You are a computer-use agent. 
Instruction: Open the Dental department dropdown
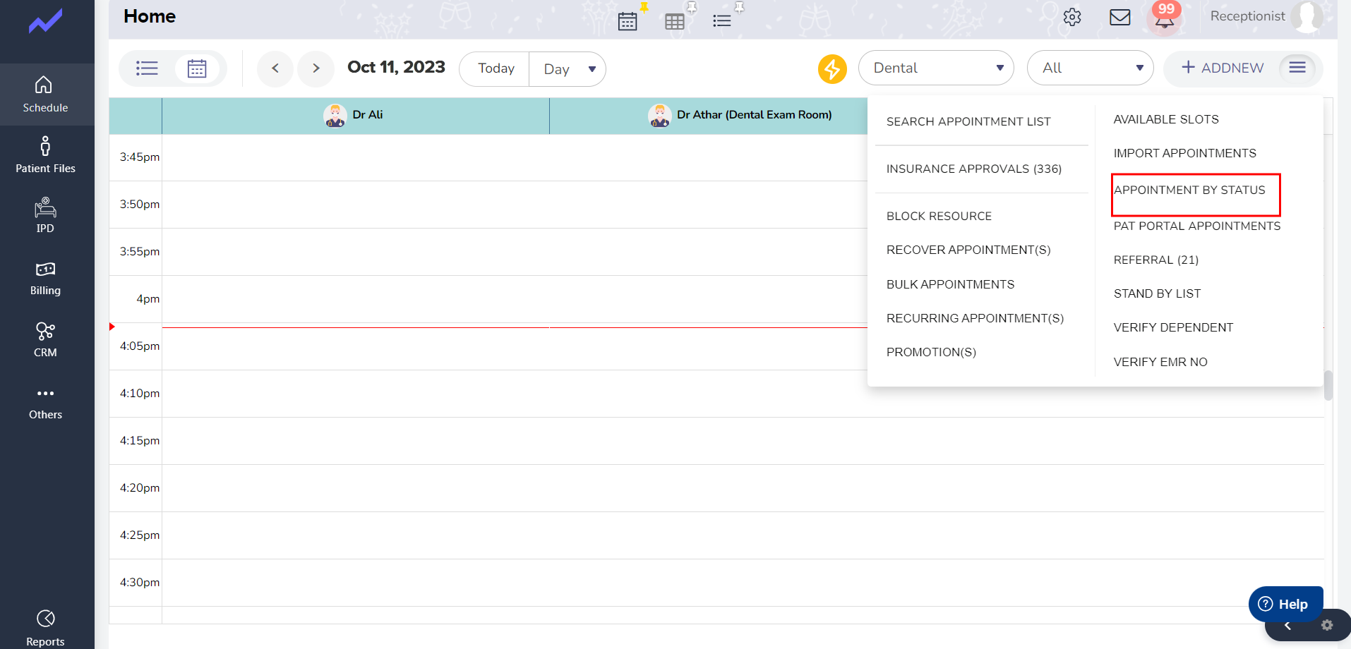click(x=936, y=68)
